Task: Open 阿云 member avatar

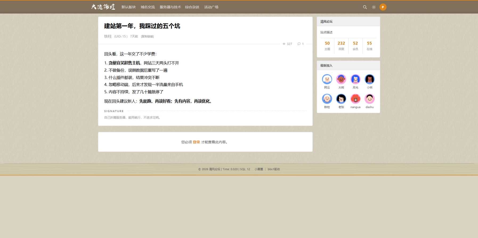Action: click(327, 79)
